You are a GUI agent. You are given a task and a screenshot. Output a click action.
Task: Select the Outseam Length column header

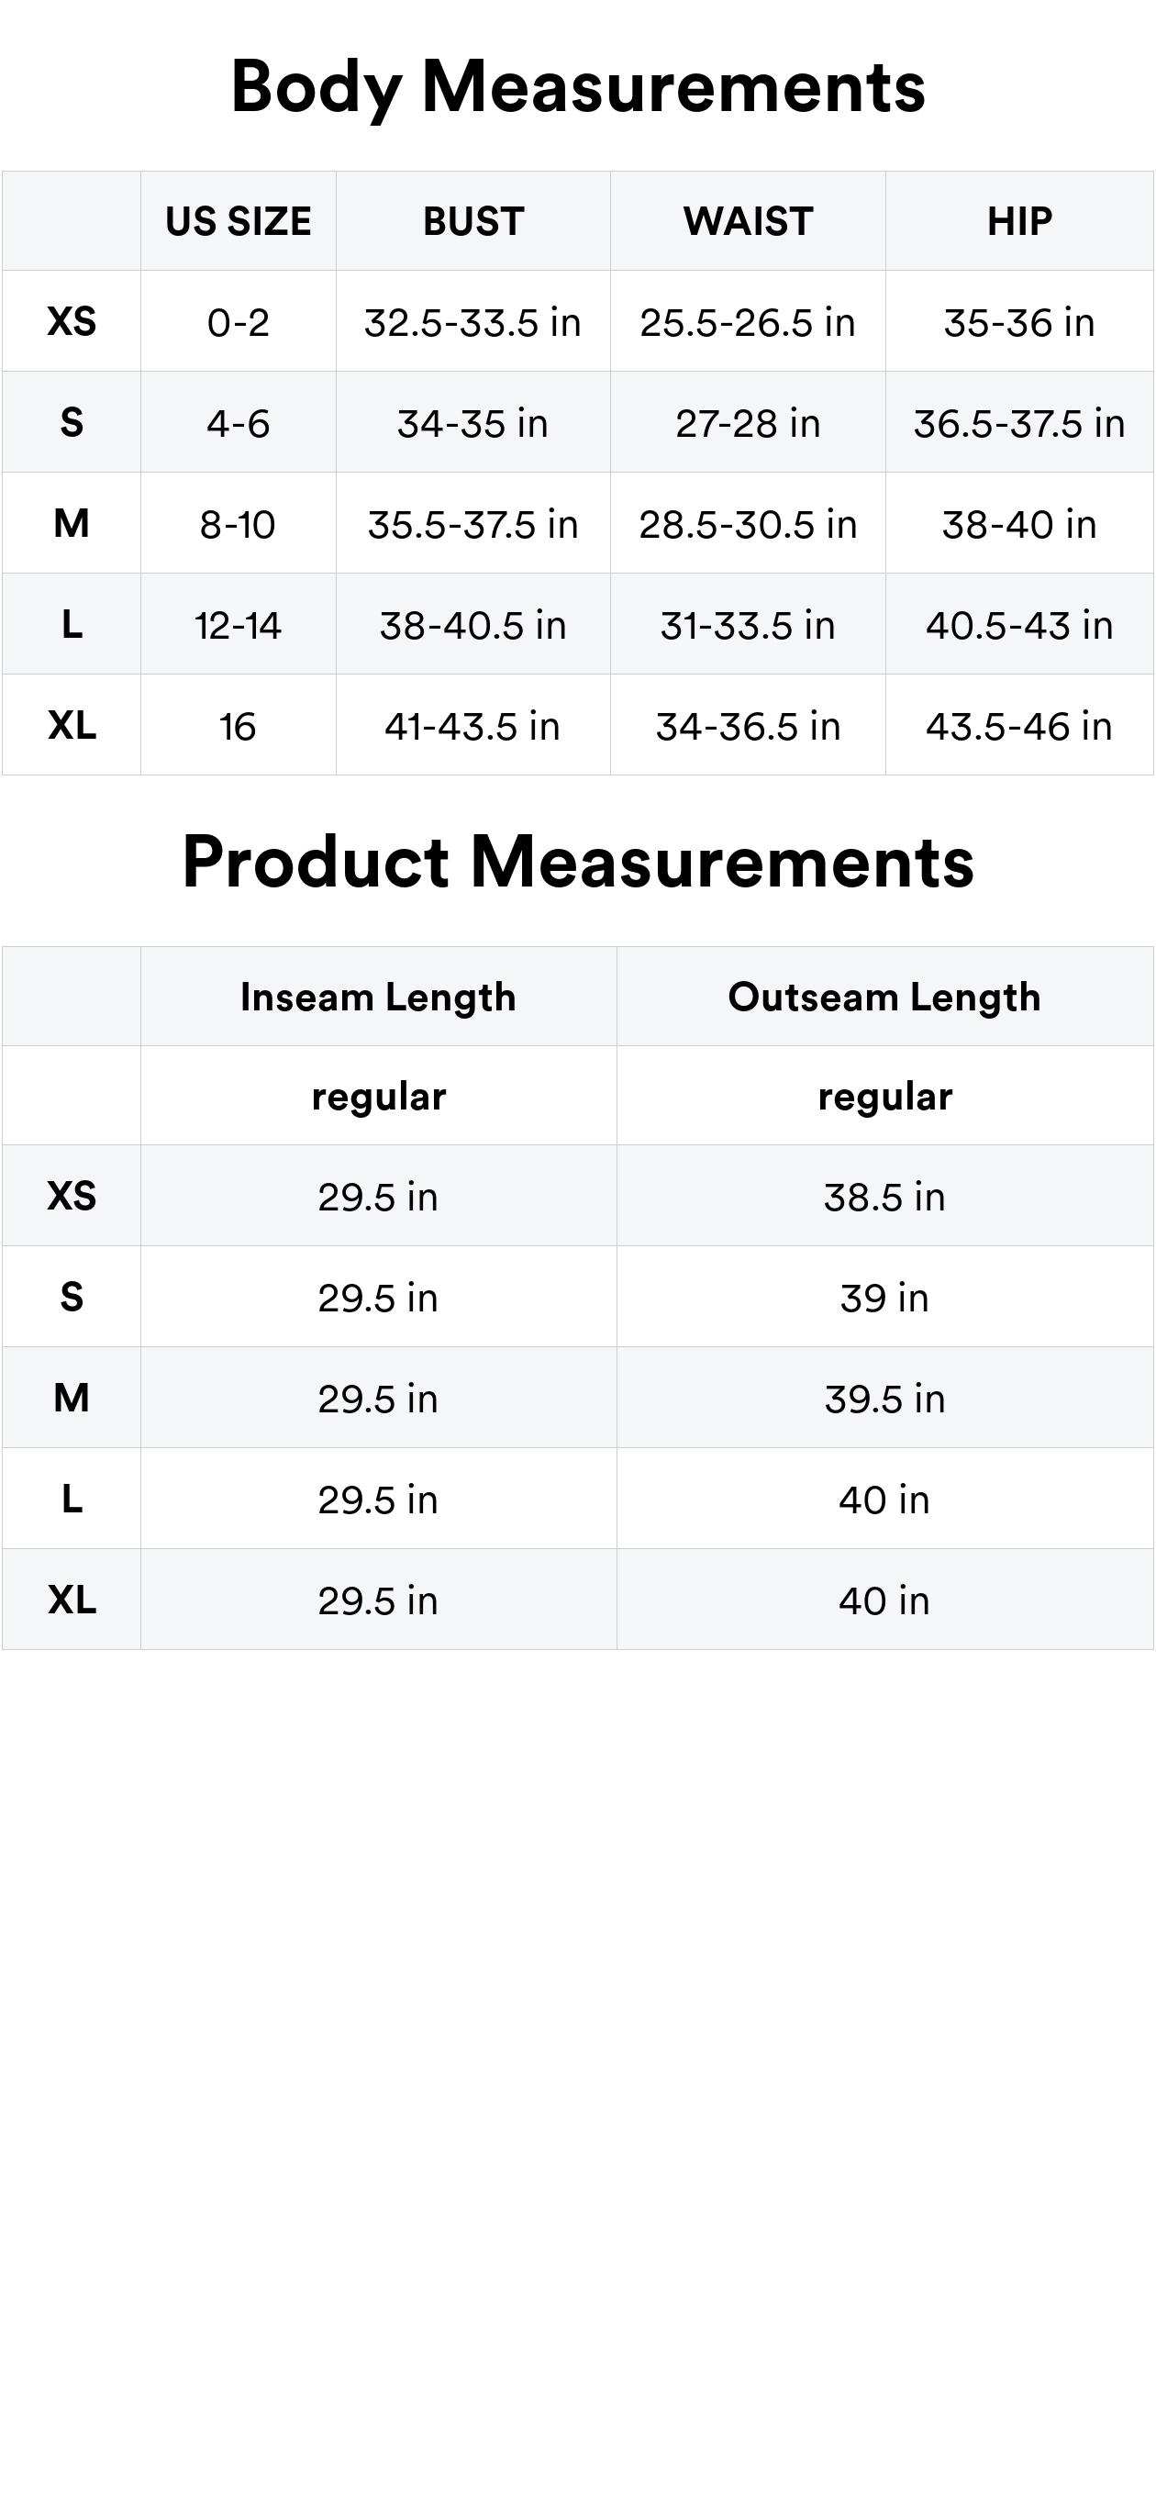click(884, 998)
